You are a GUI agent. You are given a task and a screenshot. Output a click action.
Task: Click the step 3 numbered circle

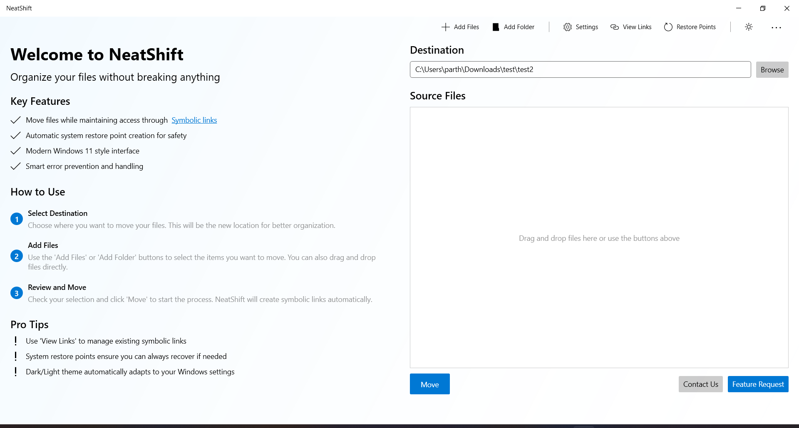pos(17,293)
